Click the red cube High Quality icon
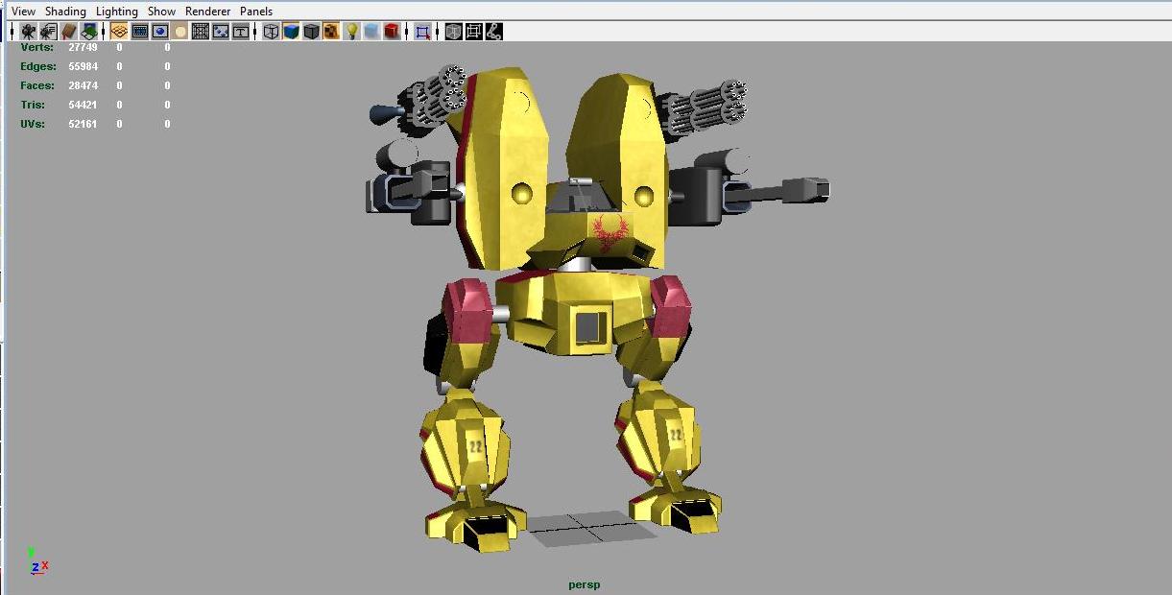1172x595 pixels. 392,32
